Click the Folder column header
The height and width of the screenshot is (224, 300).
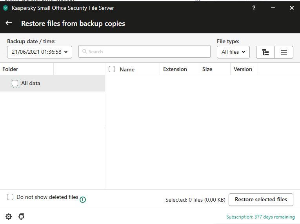click(10, 69)
